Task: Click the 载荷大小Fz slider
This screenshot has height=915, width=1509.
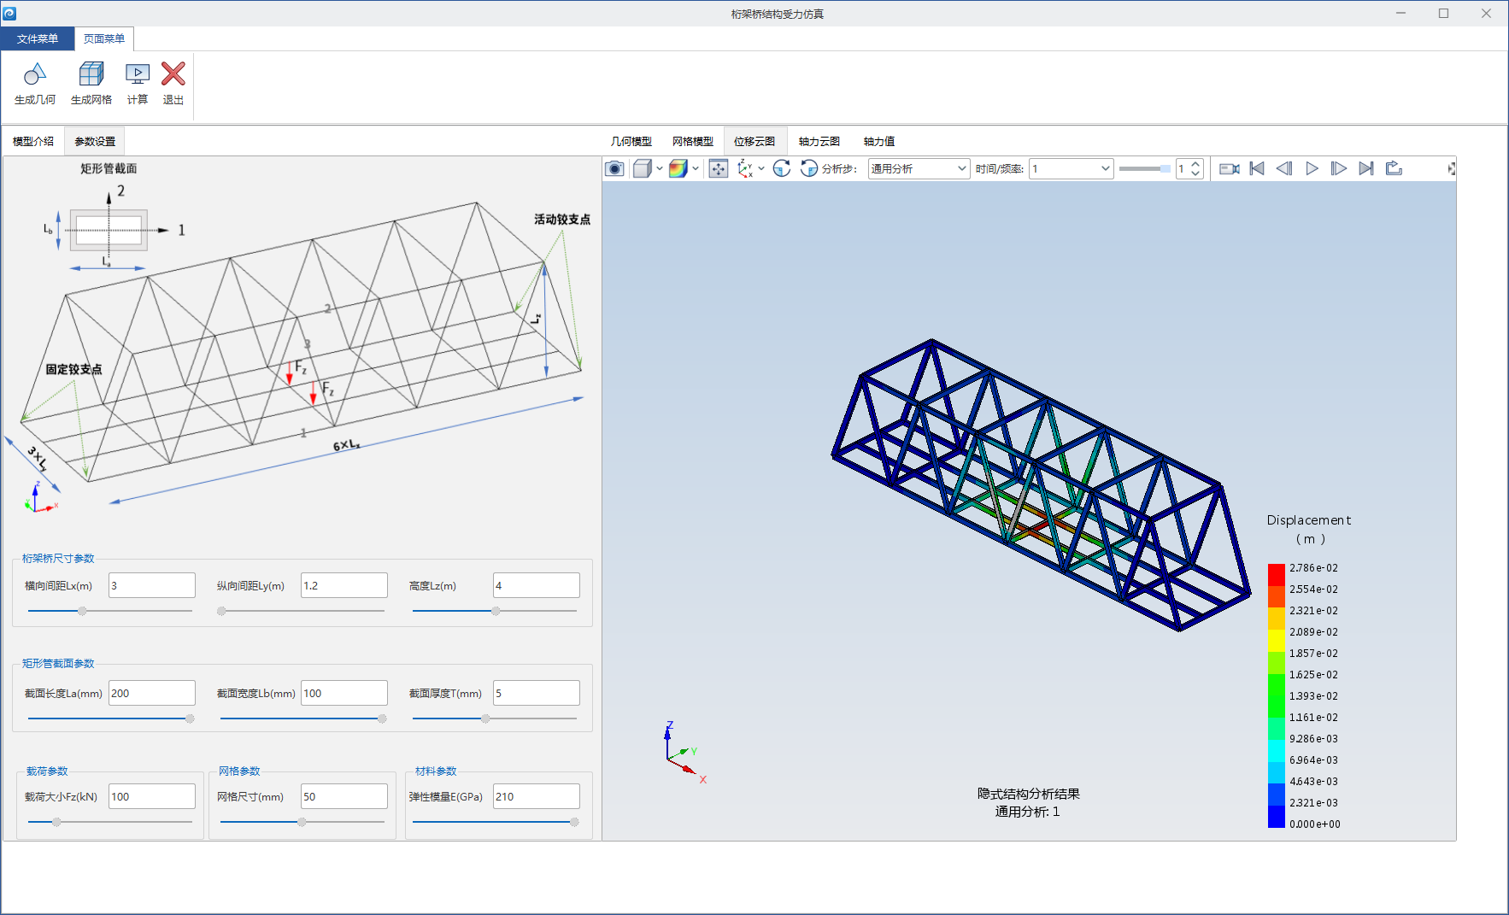Action: point(110,822)
